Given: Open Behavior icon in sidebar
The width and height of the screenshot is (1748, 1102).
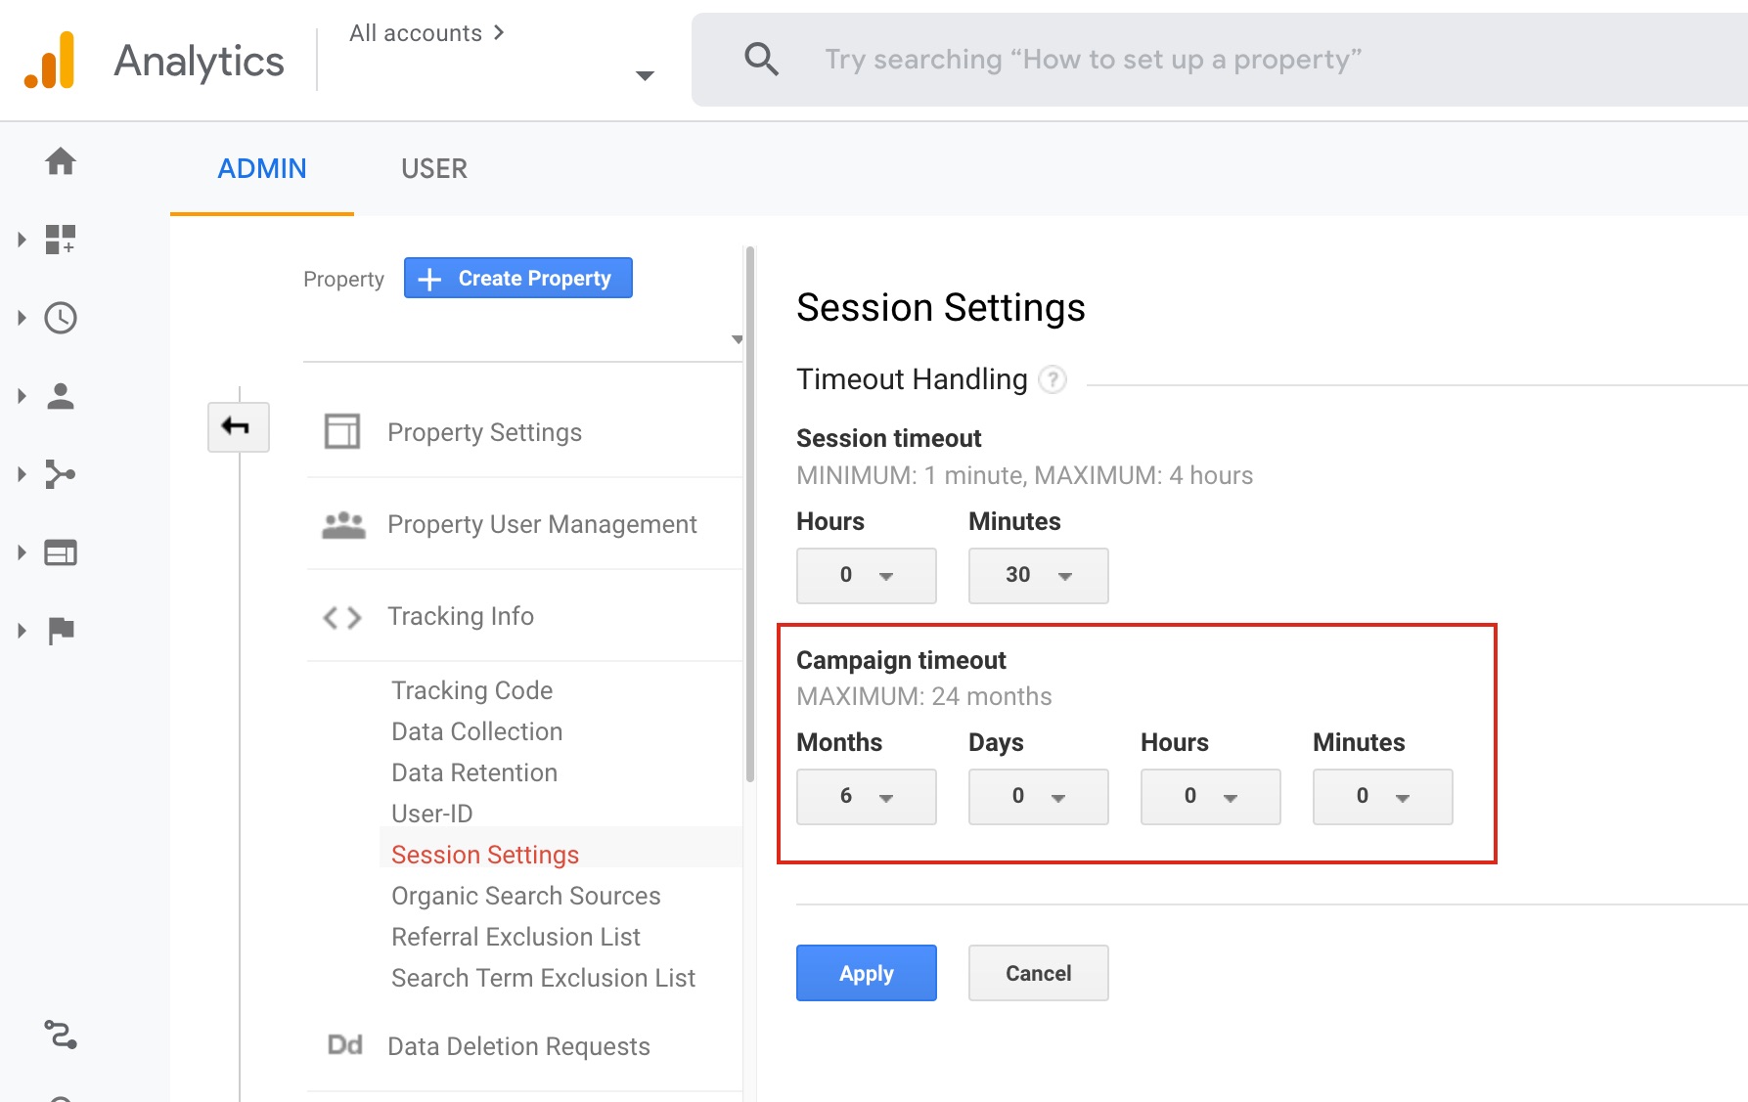Looking at the screenshot, I should point(61,552).
